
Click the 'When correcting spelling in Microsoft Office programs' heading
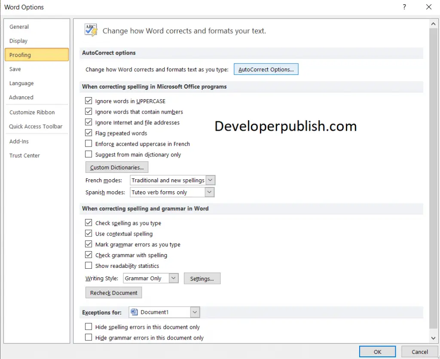(154, 86)
